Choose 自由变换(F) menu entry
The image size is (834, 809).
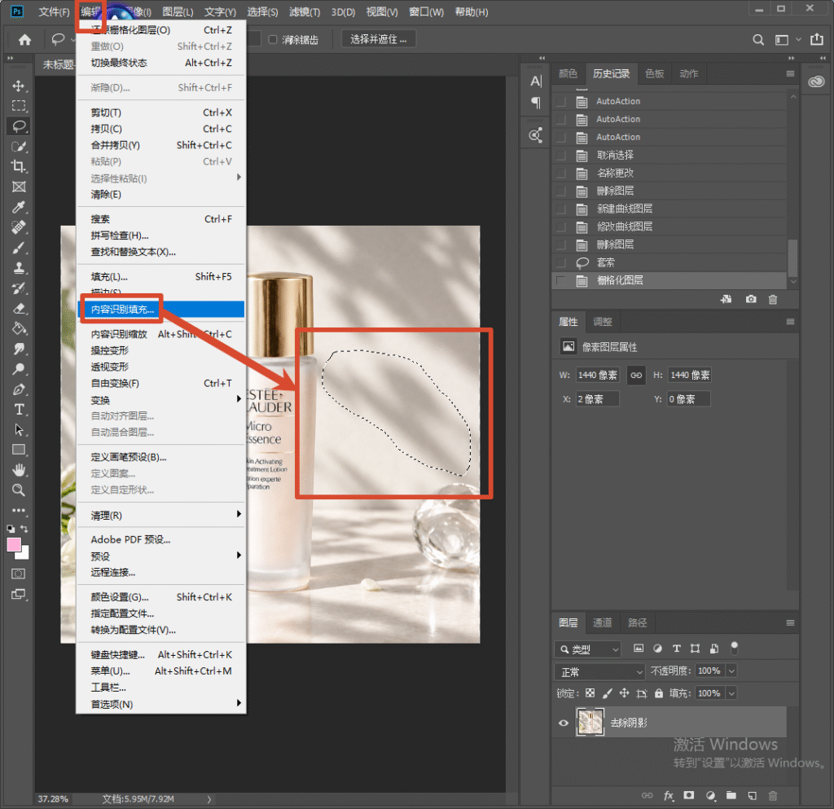click(x=161, y=383)
